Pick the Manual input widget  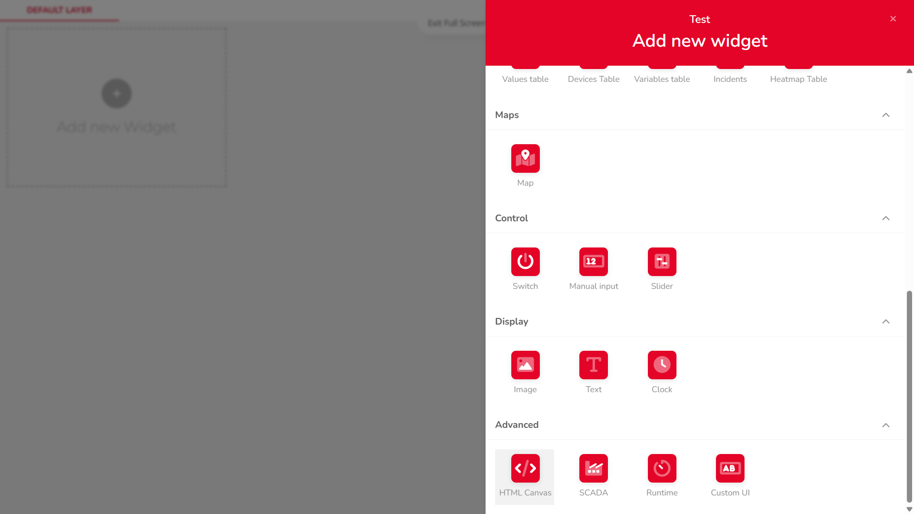pyautogui.click(x=593, y=262)
